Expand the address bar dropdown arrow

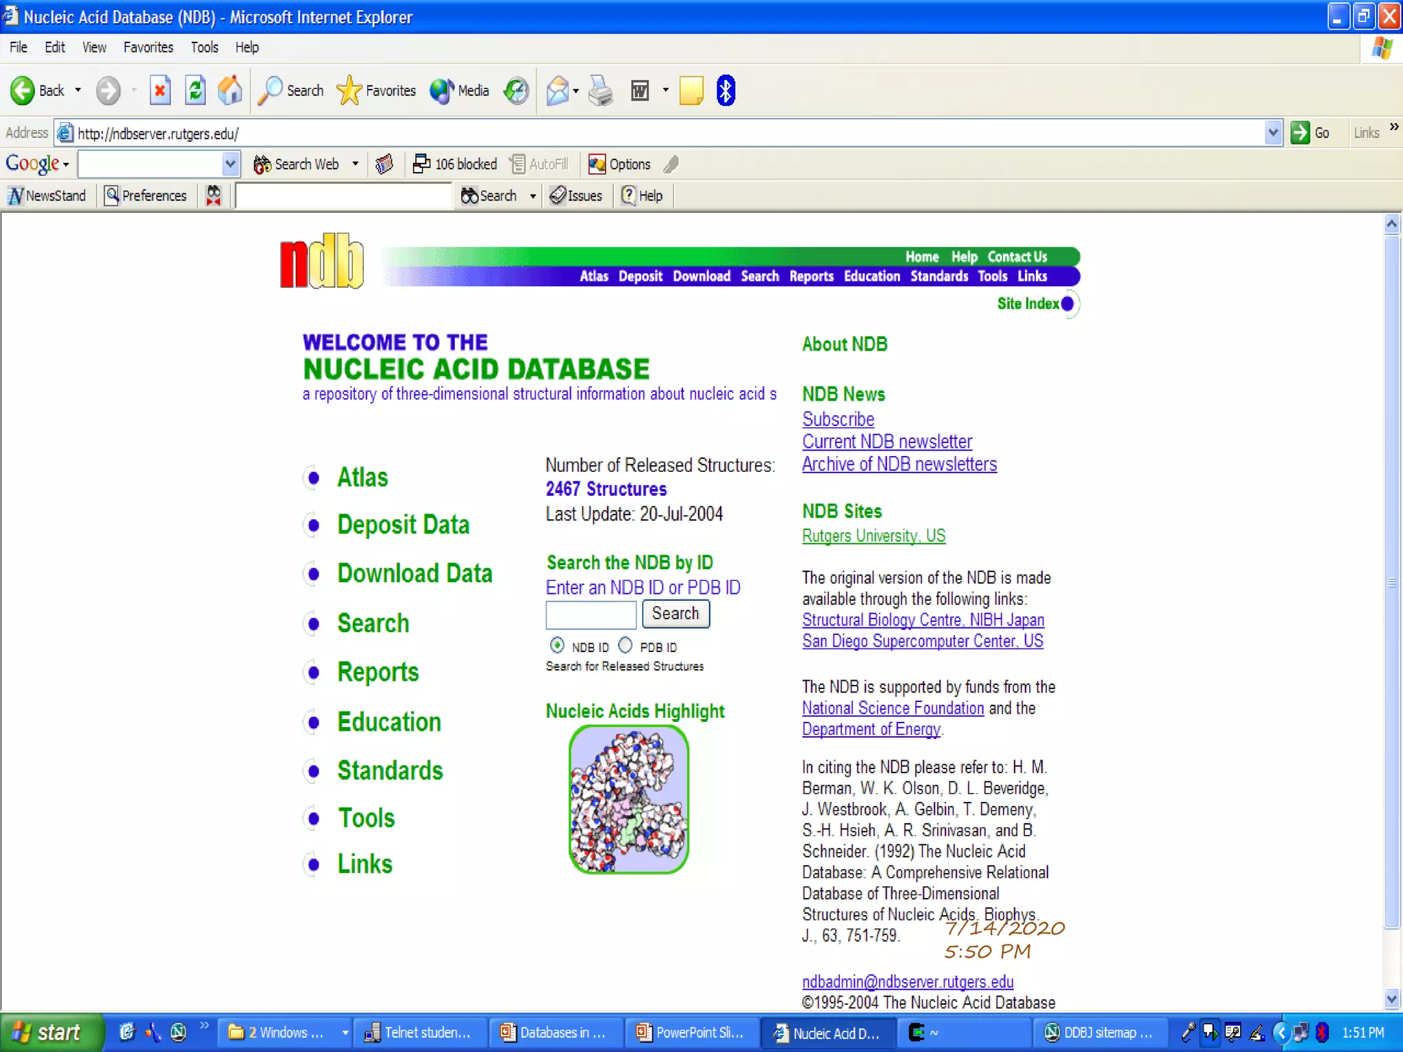[1273, 133]
